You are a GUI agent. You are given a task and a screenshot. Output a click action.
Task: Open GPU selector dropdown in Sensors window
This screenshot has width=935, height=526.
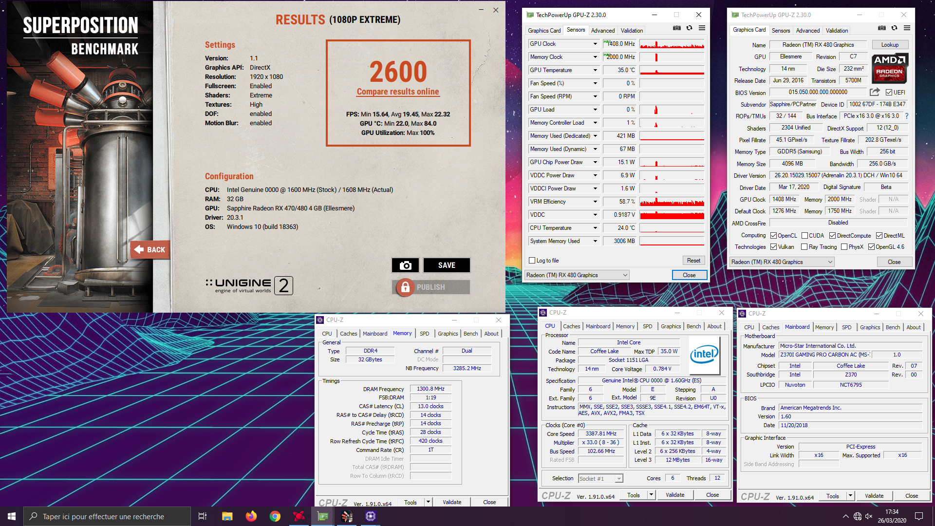point(577,275)
